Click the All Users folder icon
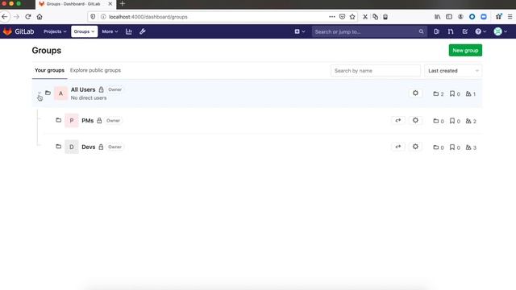The image size is (516, 290). [x=48, y=93]
